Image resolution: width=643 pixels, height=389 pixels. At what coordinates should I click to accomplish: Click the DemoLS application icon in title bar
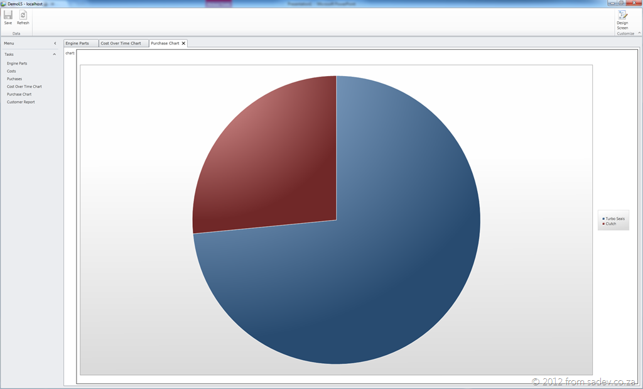[x=3, y=4]
